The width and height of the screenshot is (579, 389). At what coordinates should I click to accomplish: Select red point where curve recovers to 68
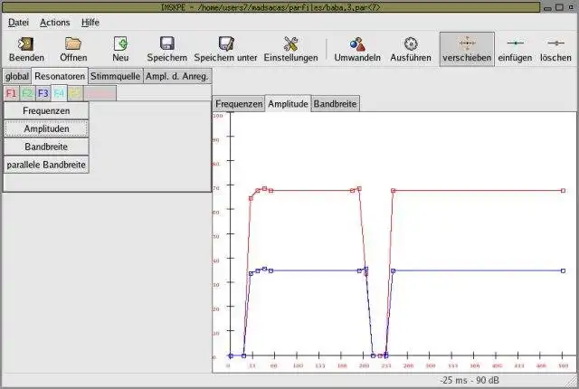pyautogui.click(x=393, y=191)
